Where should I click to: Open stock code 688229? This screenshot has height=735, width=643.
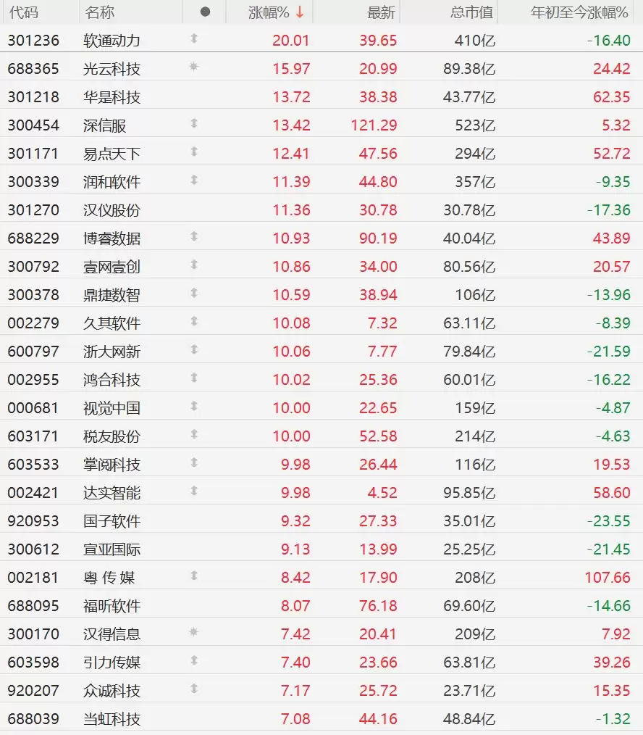(x=33, y=238)
